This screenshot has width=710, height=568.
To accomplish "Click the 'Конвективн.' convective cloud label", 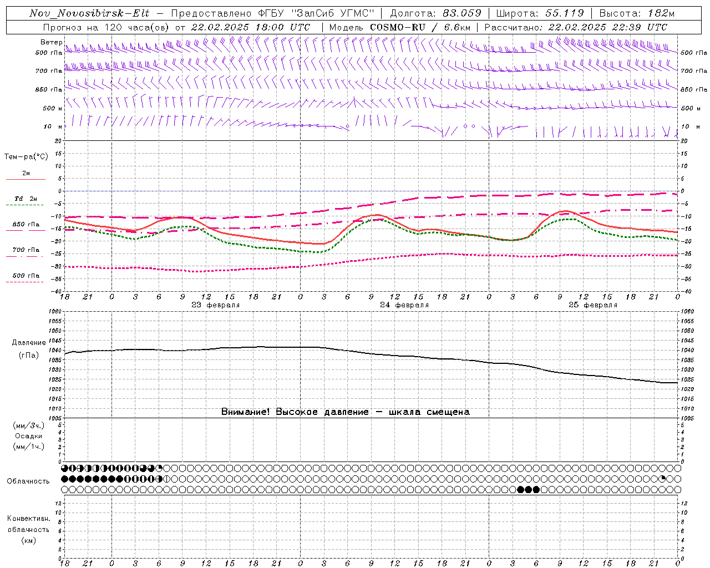I will click(28, 519).
